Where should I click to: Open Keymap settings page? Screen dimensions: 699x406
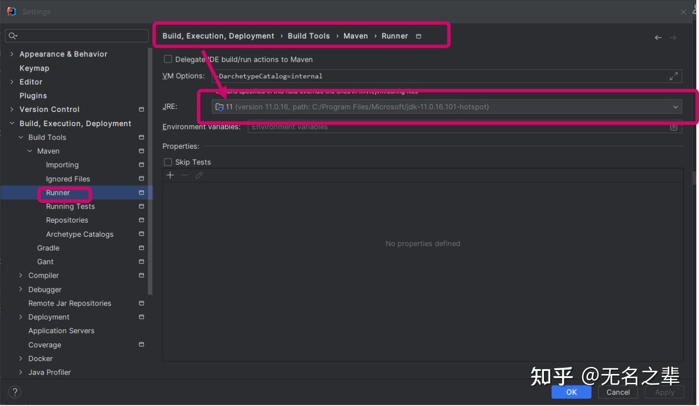click(x=34, y=68)
